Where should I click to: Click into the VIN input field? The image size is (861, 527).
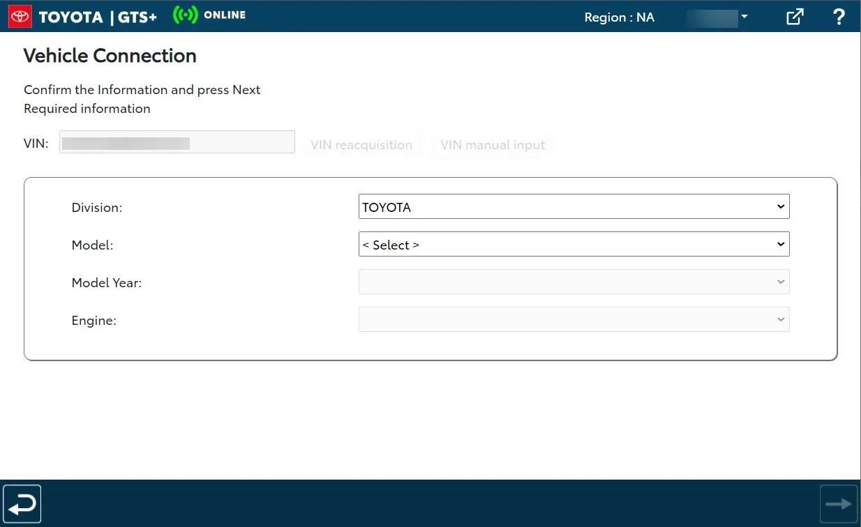[x=177, y=142]
